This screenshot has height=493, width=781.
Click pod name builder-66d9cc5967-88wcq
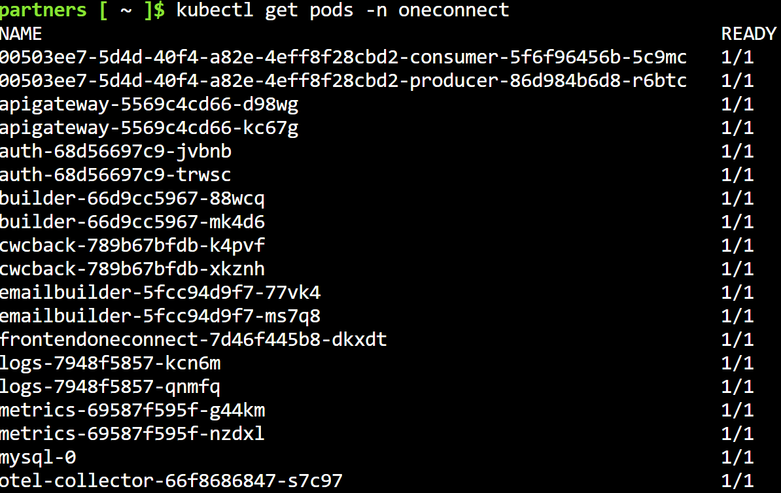(x=132, y=199)
